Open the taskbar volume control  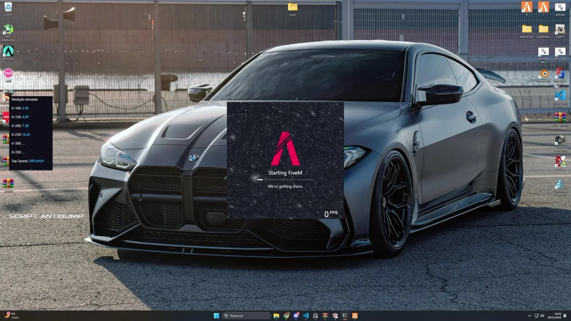[x=542, y=316]
